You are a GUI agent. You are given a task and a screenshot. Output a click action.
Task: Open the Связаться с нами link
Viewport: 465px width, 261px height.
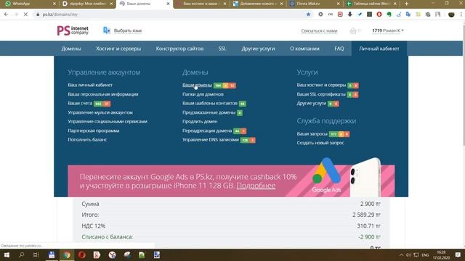pyautogui.click(x=319, y=30)
